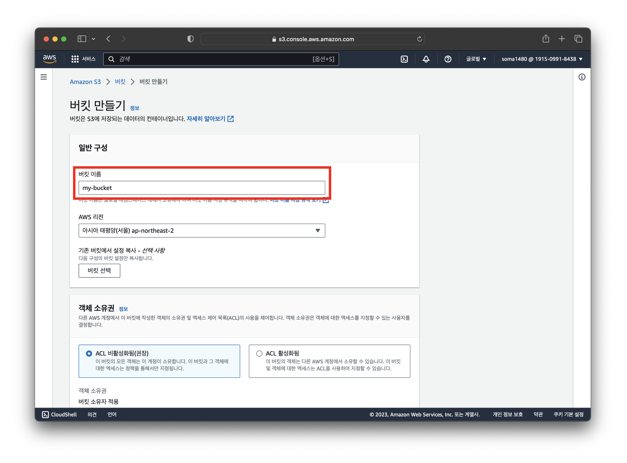This screenshot has height=463, width=627.
Task: Go to the 버킷 breadcrumb
Action: (120, 82)
